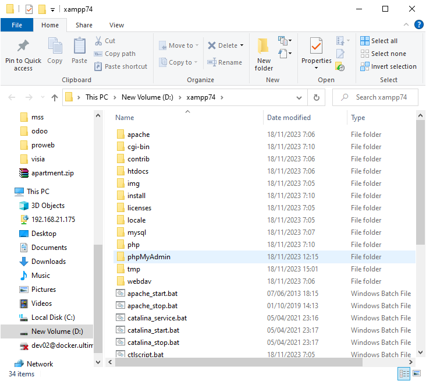Viewport: 426px width, 381px height.
Task: Click the Back navigation arrow
Action: (x=12, y=97)
